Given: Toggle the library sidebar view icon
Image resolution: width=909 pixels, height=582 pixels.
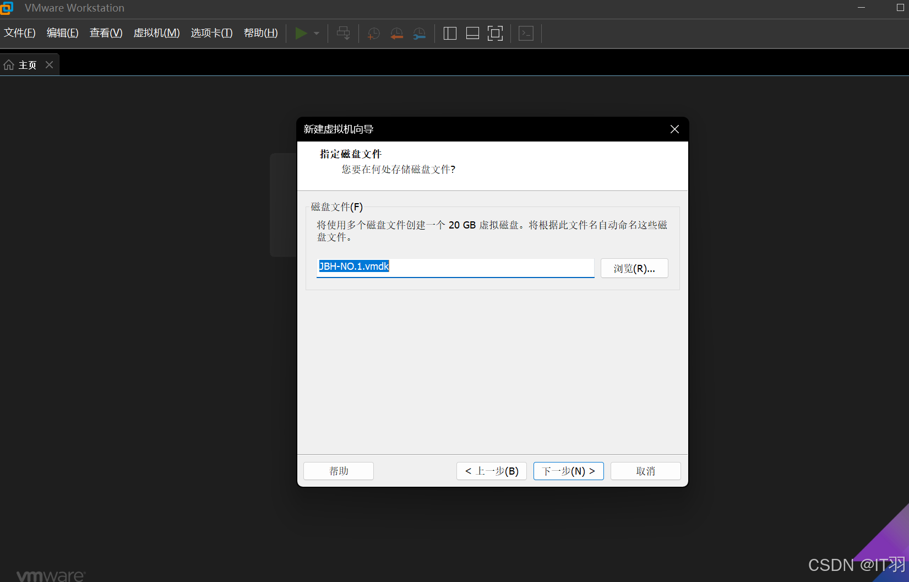Looking at the screenshot, I should 450,33.
